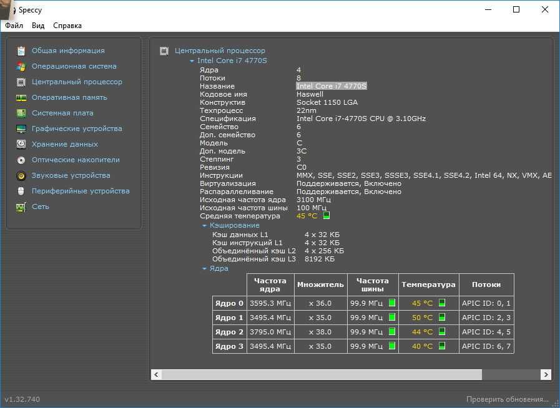Screen dimensions: 560x408
Task: Collapse the Кэширование section
Action: click(204, 226)
